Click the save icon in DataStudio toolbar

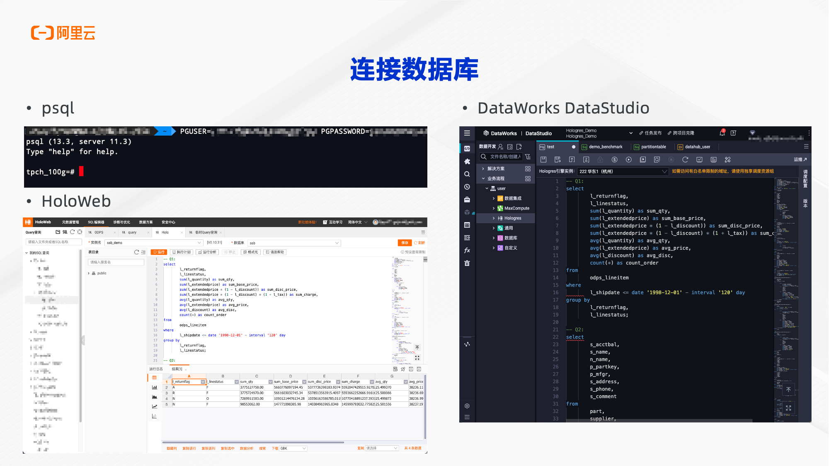pyautogui.click(x=543, y=159)
